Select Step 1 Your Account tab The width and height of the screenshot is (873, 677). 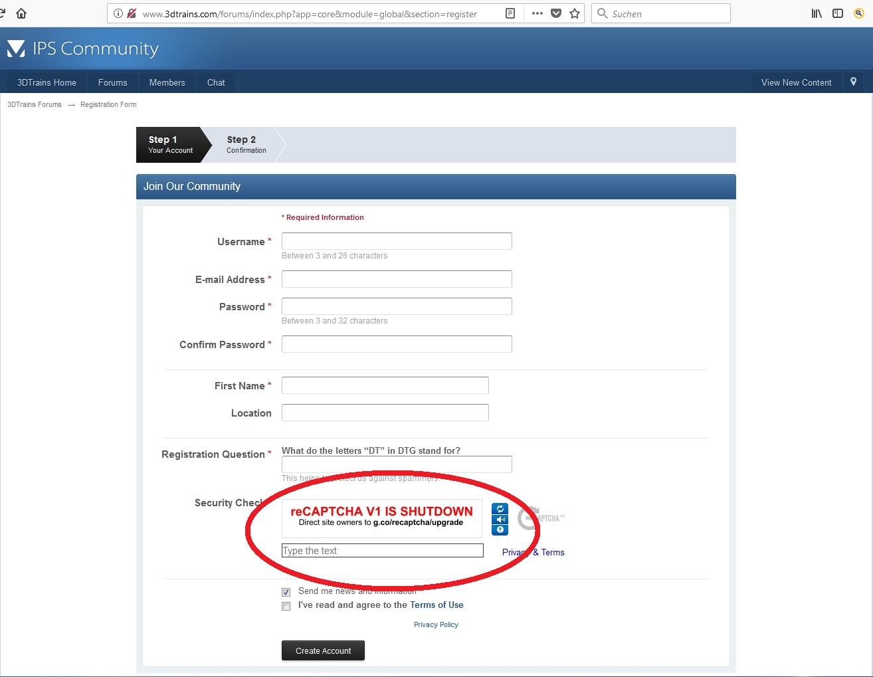tap(171, 144)
